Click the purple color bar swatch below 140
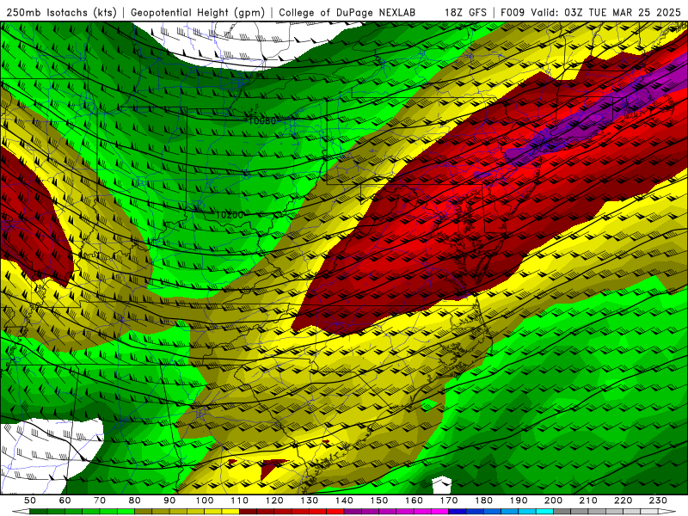 353,512
